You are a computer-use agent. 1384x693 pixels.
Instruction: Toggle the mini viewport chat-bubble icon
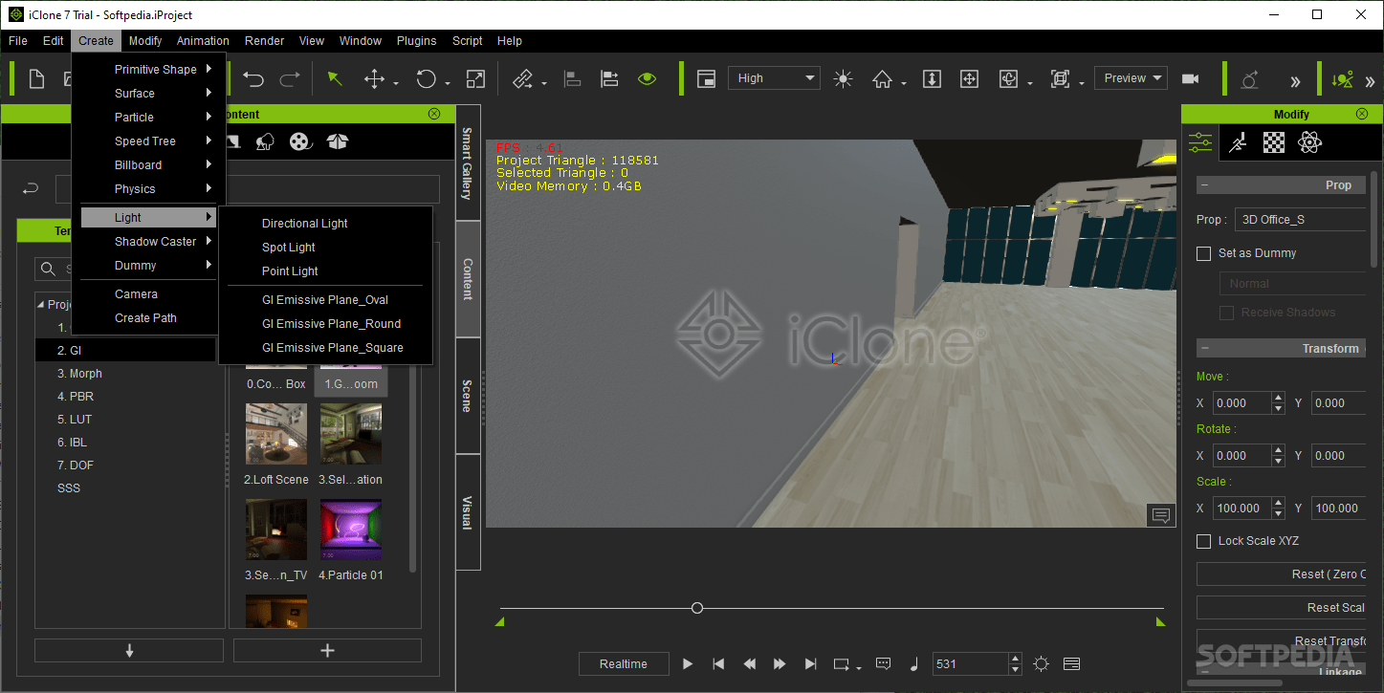(x=1161, y=516)
